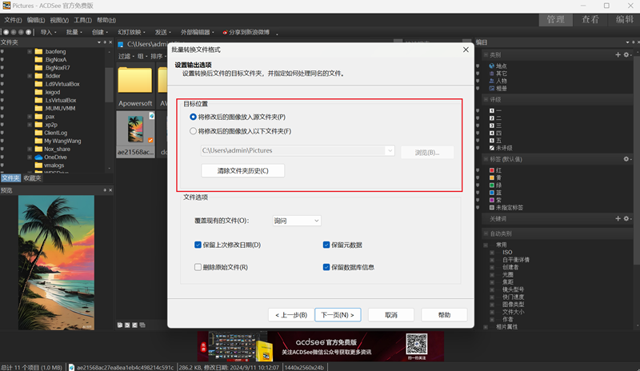The image size is (640, 371).
Task: Toggle 保留元数据 checkbox
Action: point(326,245)
